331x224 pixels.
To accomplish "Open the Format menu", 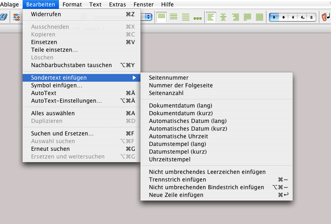I will (72, 4).
